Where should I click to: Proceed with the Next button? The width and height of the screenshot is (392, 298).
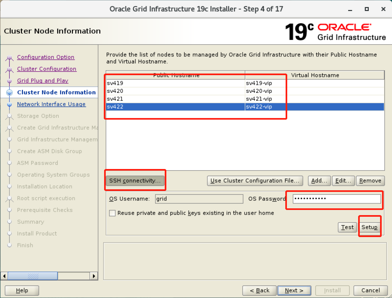pyautogui.click(x=294, y=291)
